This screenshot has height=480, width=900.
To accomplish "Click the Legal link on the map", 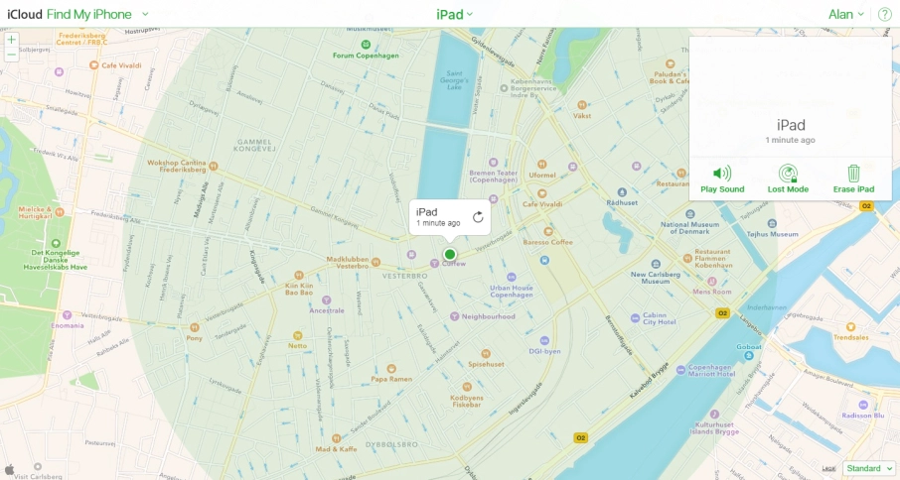I will [x=828, y=469].
